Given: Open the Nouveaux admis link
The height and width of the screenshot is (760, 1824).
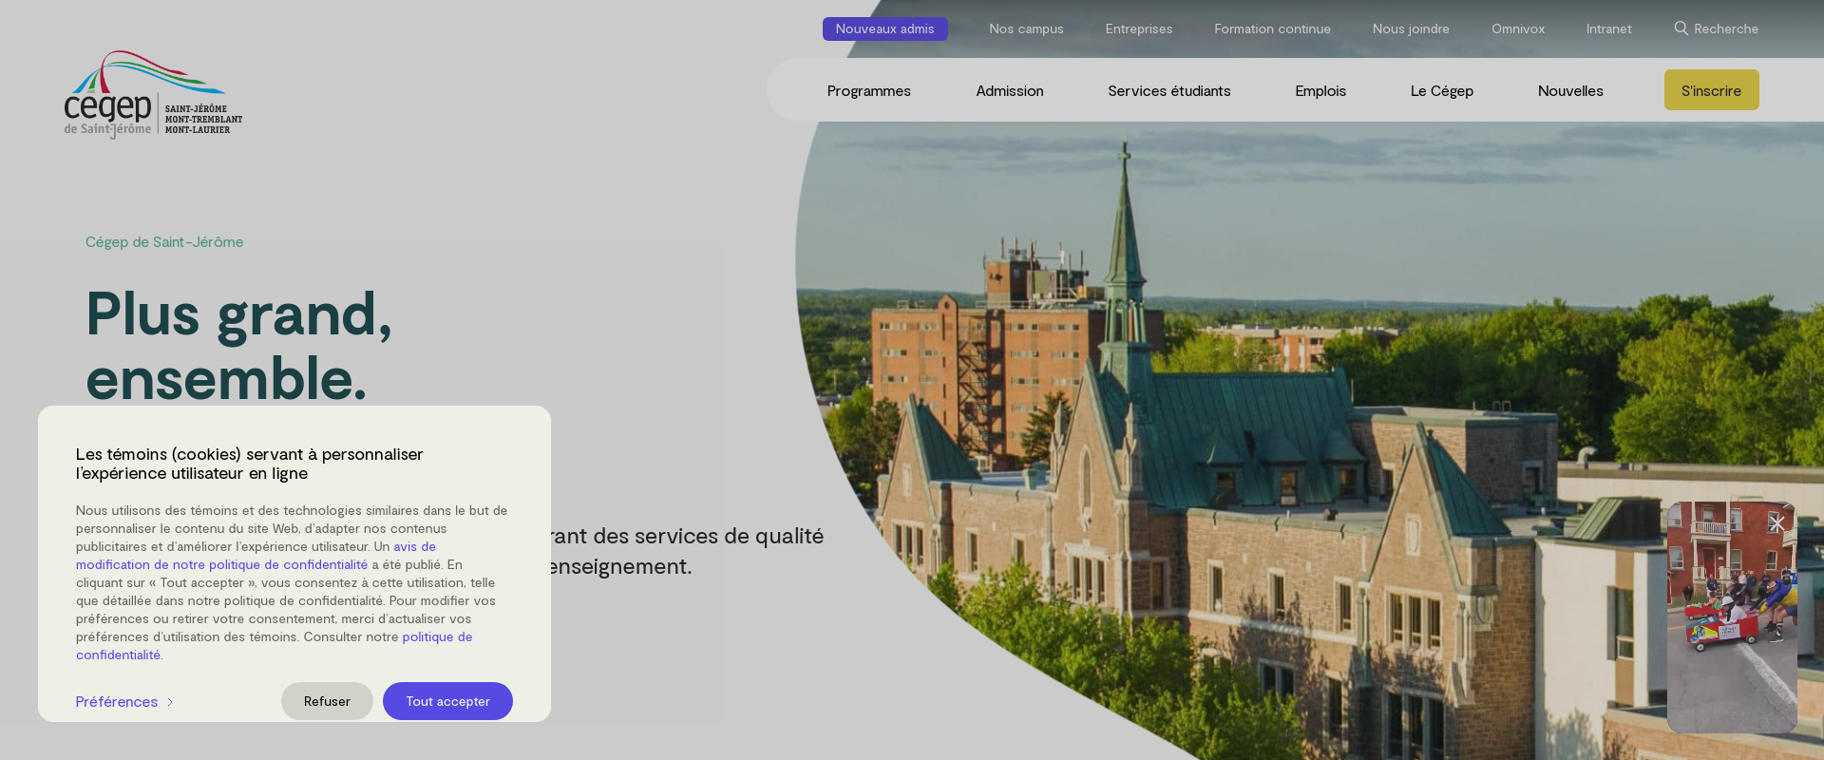Looking at the screenshot, I should coord(884,28).
